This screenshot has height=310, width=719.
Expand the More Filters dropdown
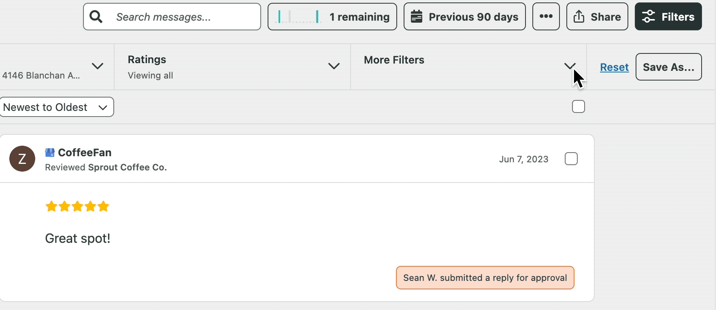coord(570,66)
